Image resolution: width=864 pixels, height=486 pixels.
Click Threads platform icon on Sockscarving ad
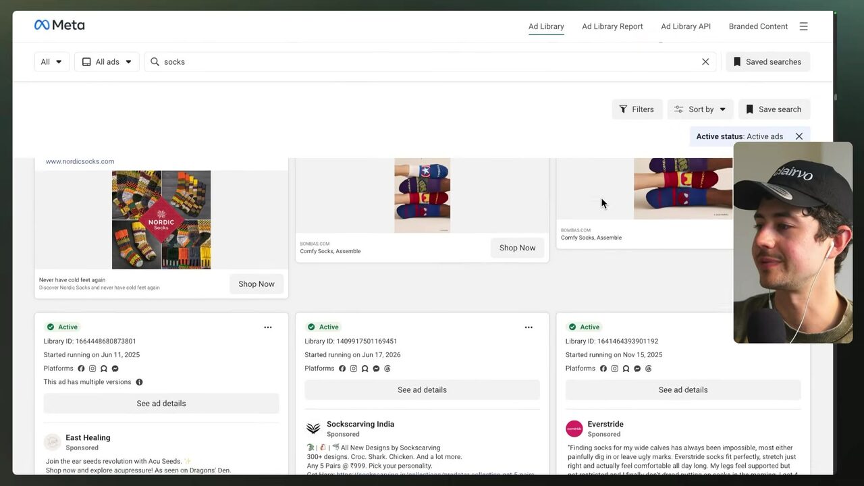387,369
